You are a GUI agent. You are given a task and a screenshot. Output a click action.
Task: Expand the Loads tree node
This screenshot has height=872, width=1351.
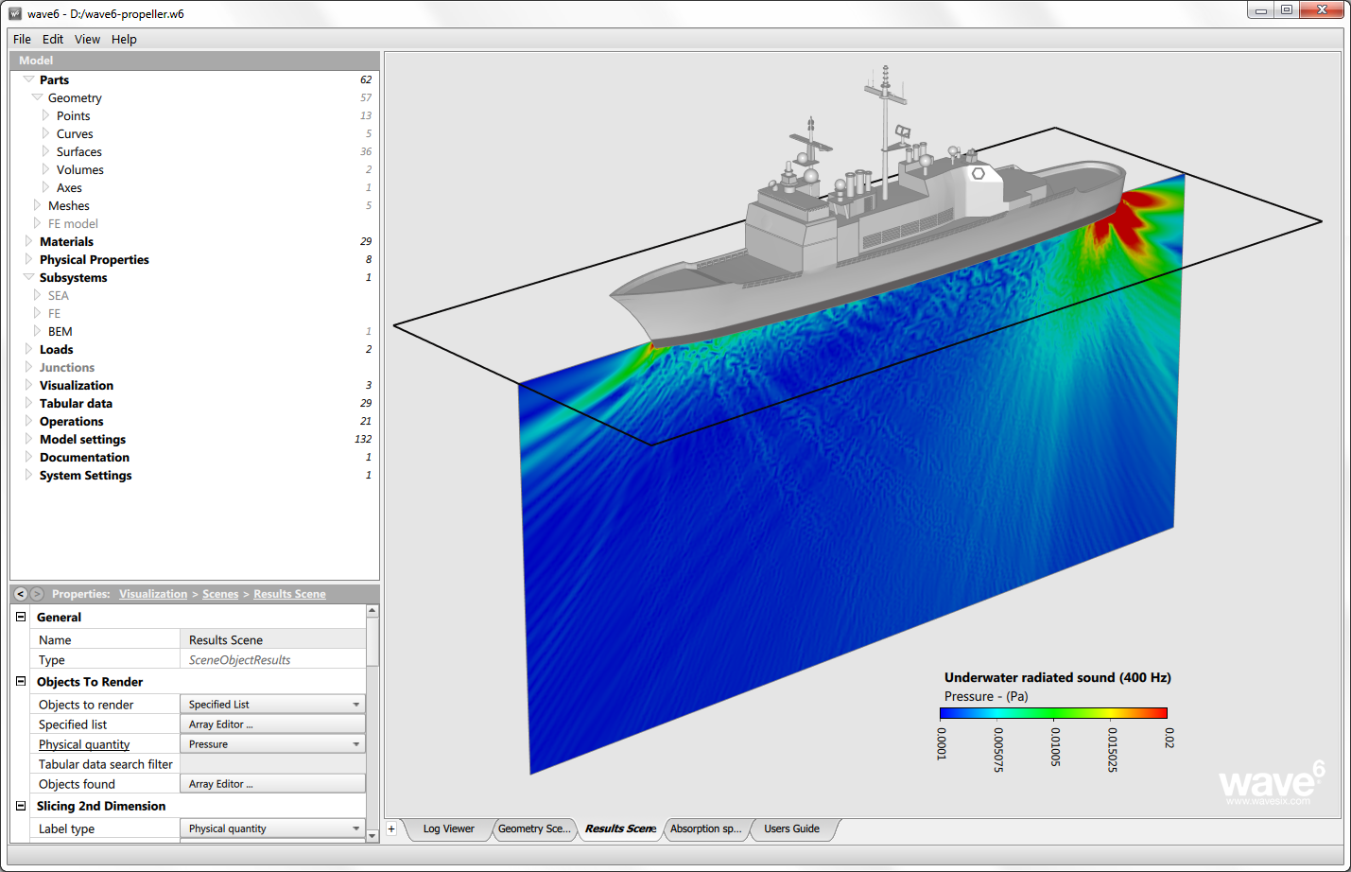[28, 349]
